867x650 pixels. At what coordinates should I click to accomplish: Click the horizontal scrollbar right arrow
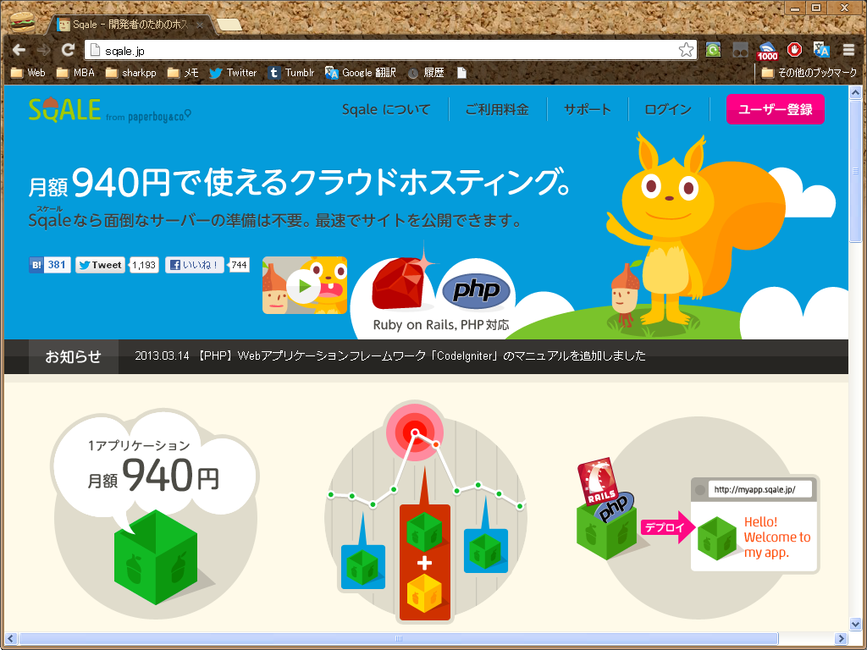(841, 639)
